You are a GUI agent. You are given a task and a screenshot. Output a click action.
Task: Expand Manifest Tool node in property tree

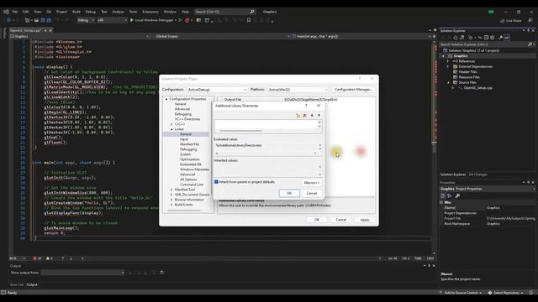coord(171,190)
